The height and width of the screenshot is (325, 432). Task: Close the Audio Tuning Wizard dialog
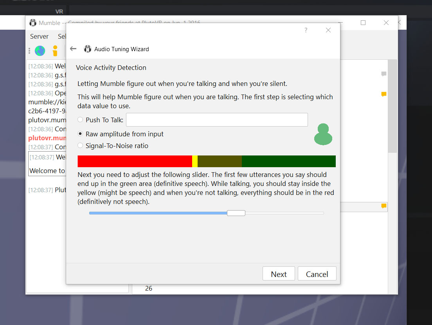coord(328,30)
